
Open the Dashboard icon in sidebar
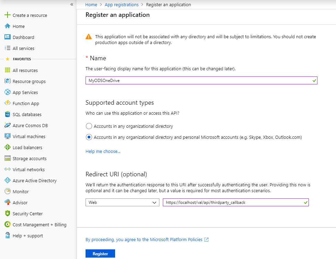(x=7, y=37)
